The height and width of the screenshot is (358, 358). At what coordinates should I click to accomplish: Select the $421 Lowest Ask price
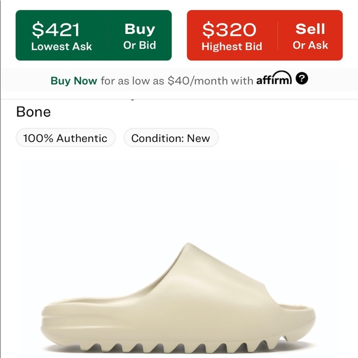pyautogui.click(x=56, y=30)
